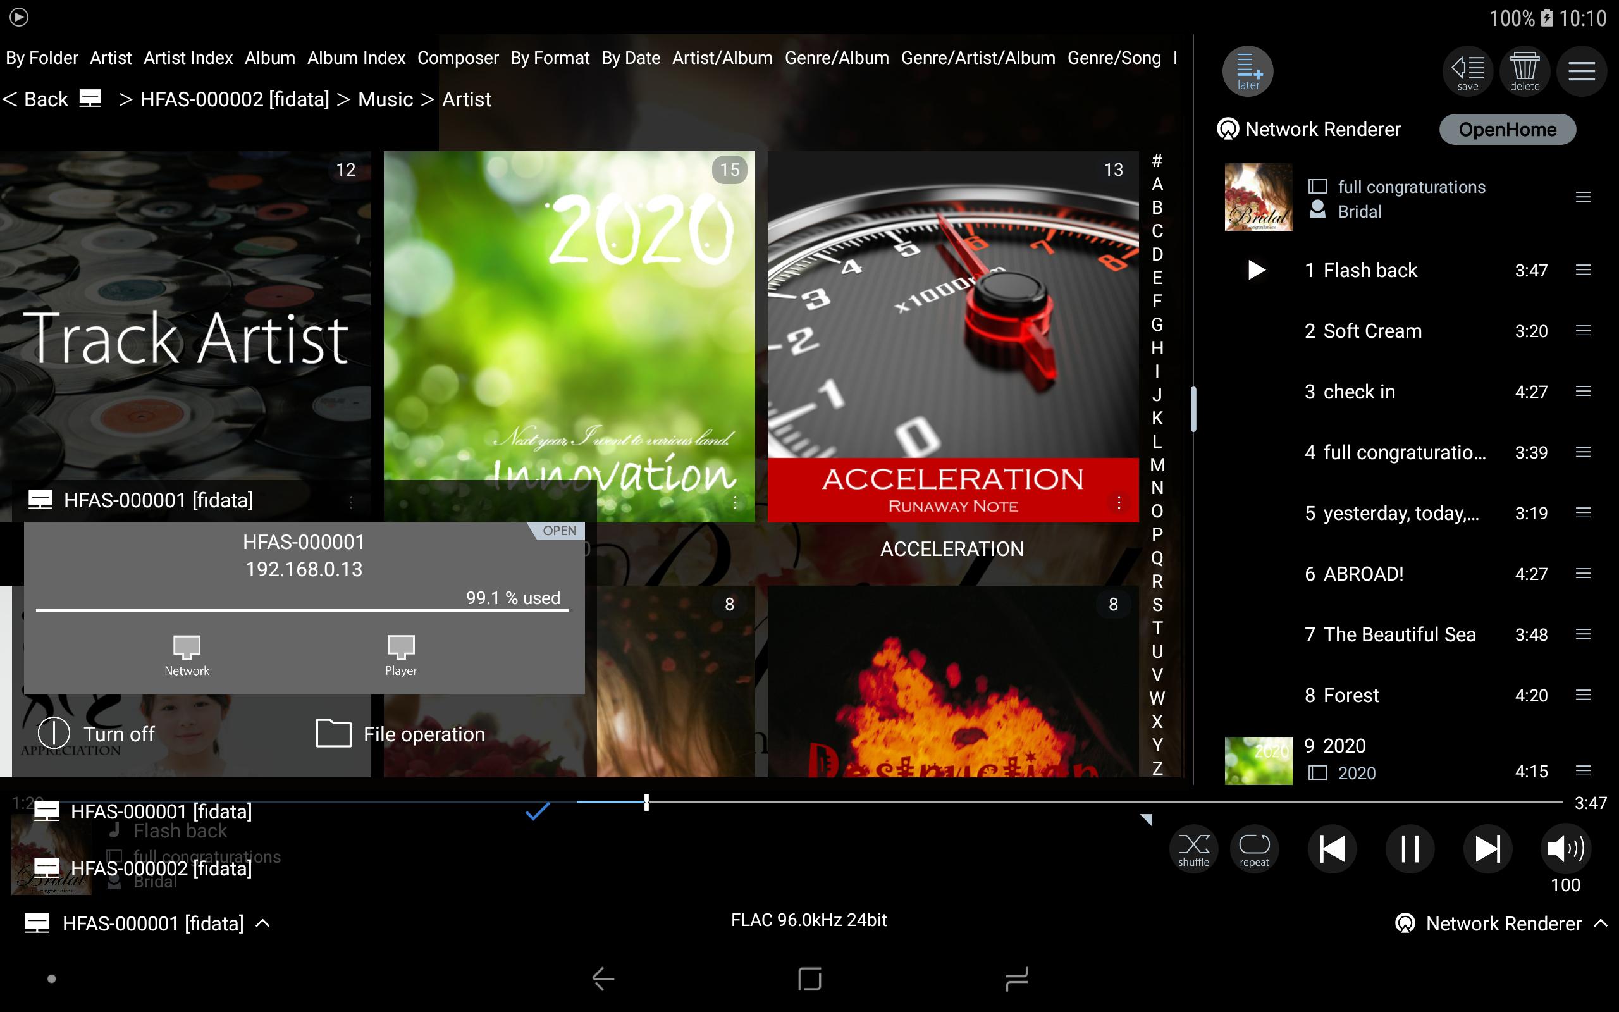Go Back in the browser
The width and height of the screenshot is (1619, 1012).
coord(35,99)
